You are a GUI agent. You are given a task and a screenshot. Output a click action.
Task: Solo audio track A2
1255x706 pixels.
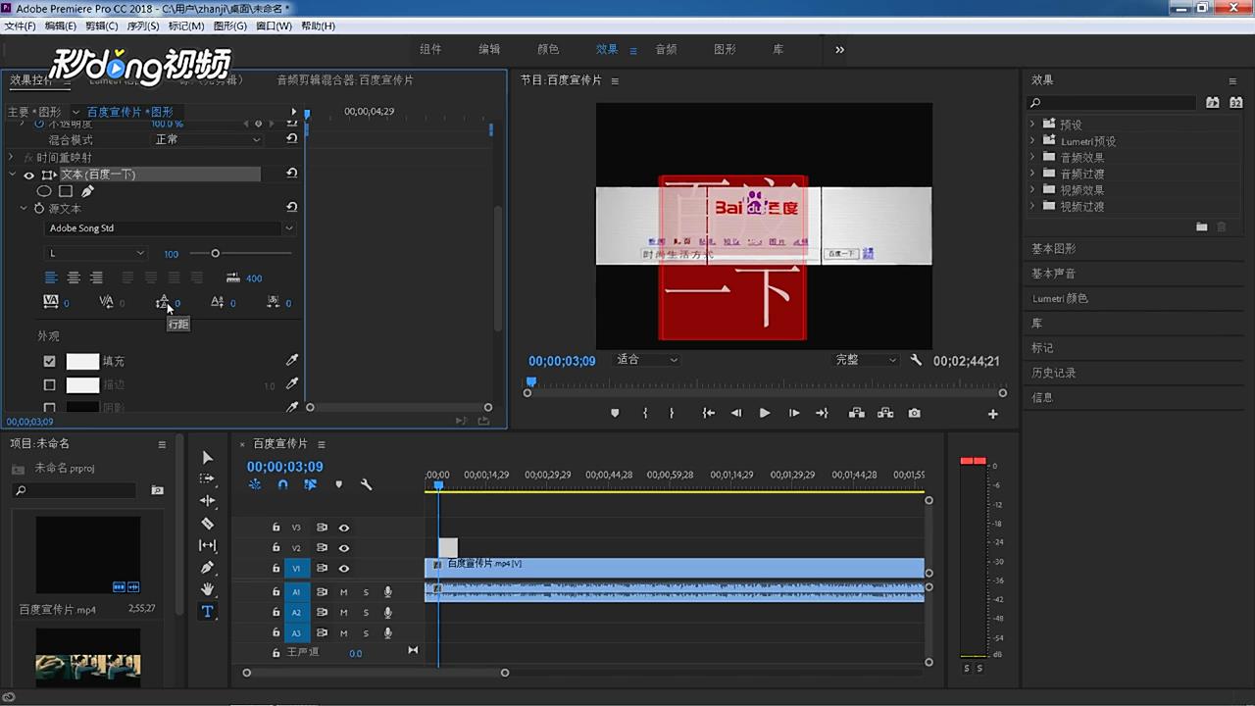click(366, 613)
